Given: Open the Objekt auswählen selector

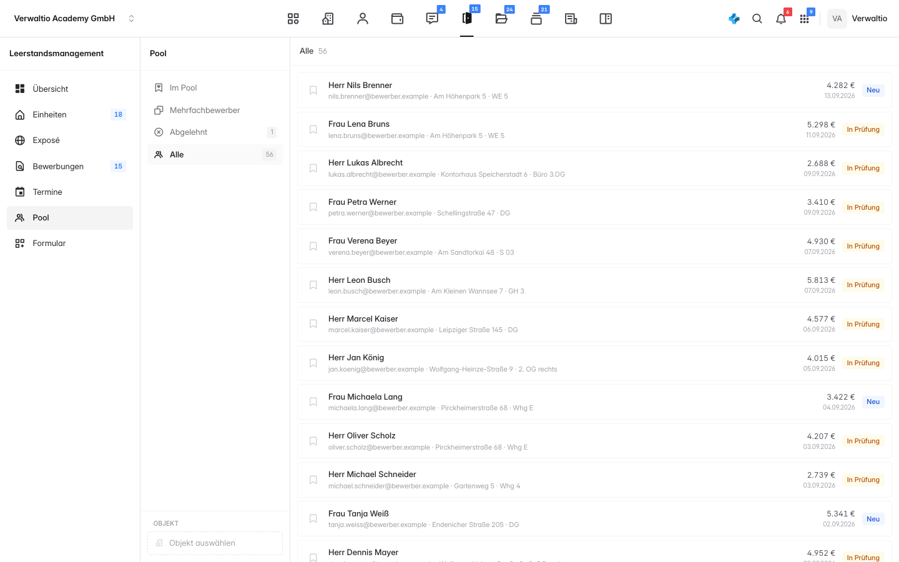Looking at the screenshot, I should pyautogui.click(x=215, y=543).
